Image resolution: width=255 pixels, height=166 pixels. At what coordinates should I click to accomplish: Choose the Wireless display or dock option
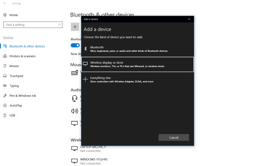point(137,65)
